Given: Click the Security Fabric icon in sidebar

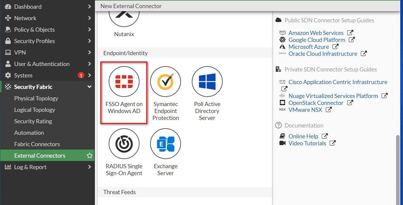Looking at the screenshot, I should pos(8,87).
